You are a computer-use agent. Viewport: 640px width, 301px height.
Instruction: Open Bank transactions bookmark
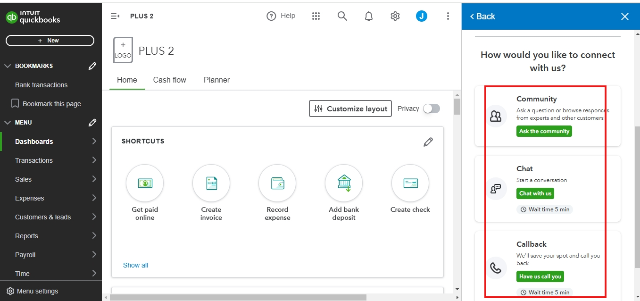[41, 85]
